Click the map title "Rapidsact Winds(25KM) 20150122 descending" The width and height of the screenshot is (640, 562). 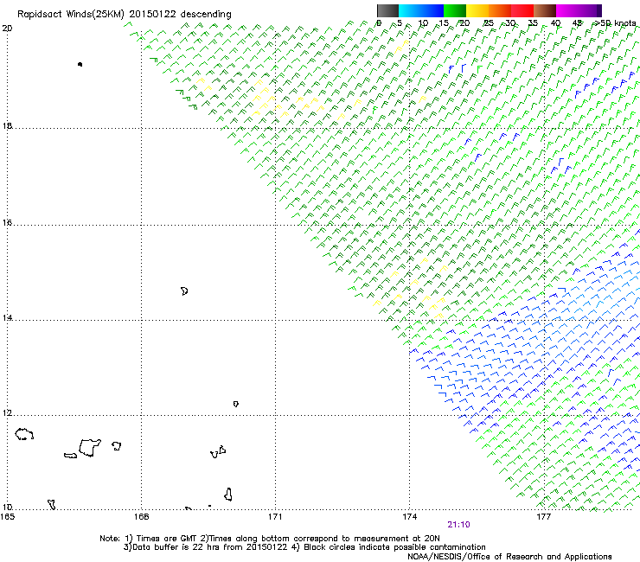tap(124, 14)
